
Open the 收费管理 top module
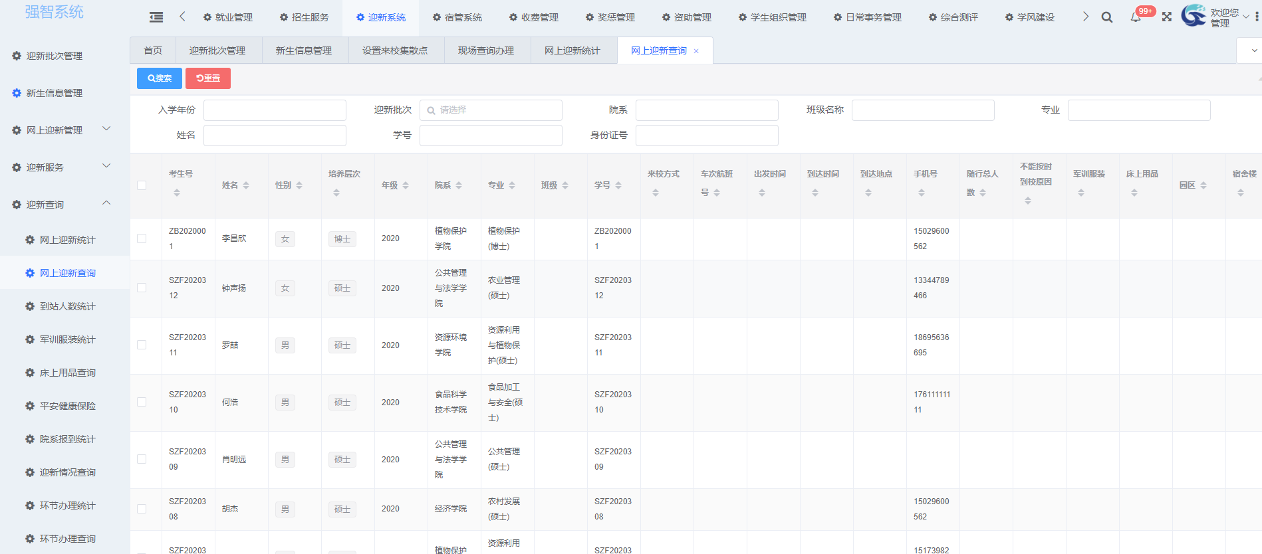coord(534,17)
